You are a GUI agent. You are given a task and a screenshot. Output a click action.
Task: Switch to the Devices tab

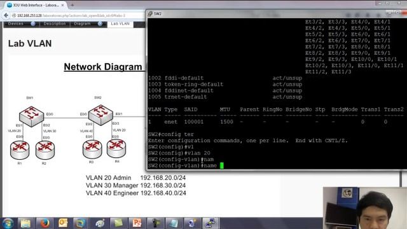click(15, 24)
